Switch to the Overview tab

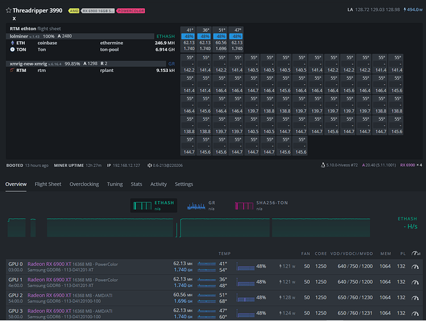pyautogui.click(x=16, y=184)
